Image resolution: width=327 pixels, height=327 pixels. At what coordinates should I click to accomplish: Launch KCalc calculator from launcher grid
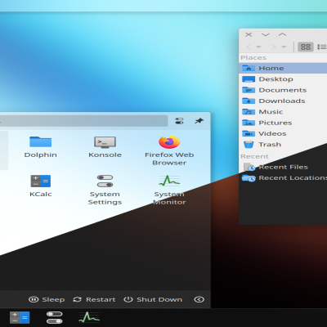pos(40,186)
